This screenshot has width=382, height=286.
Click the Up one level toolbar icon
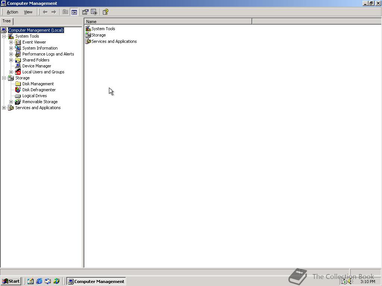pyautogui.click(x=65, y=12)
